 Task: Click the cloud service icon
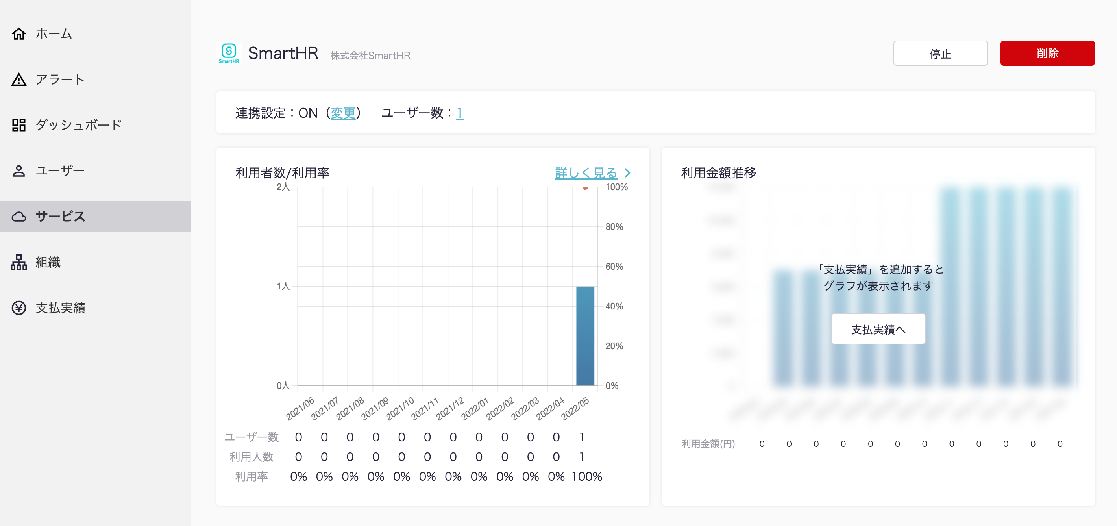[x=18, y=217]
